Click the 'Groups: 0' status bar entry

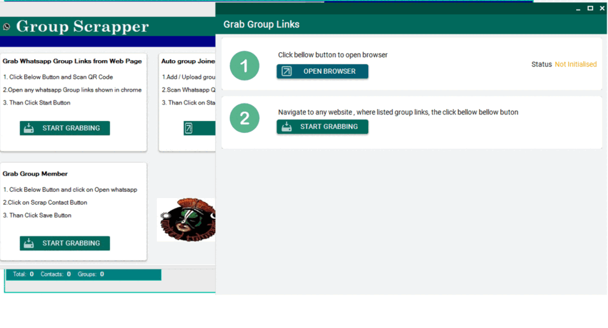(x=91, y=274)
